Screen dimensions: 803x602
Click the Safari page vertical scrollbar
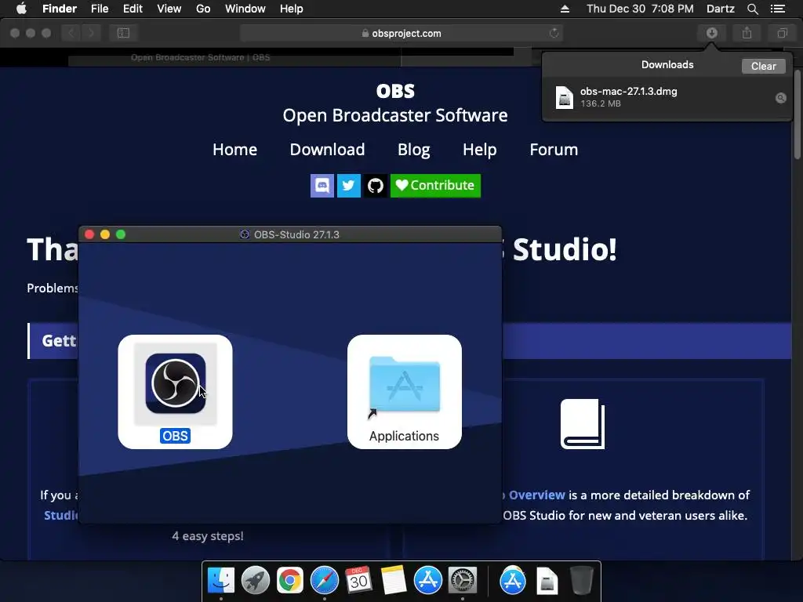click(x=797, y=114)
